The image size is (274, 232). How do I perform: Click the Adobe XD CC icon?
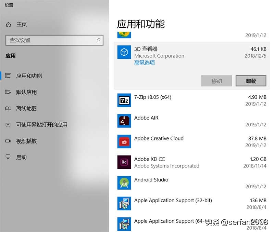[x=124, y=162]
